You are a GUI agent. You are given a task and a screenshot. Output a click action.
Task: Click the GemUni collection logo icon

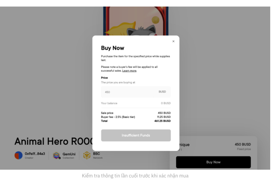[x=56, y=155]
